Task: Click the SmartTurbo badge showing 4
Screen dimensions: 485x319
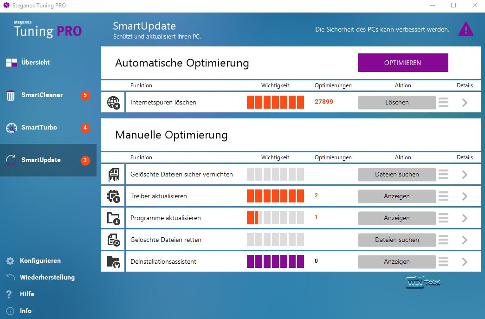Action: (x=85, y=128)
